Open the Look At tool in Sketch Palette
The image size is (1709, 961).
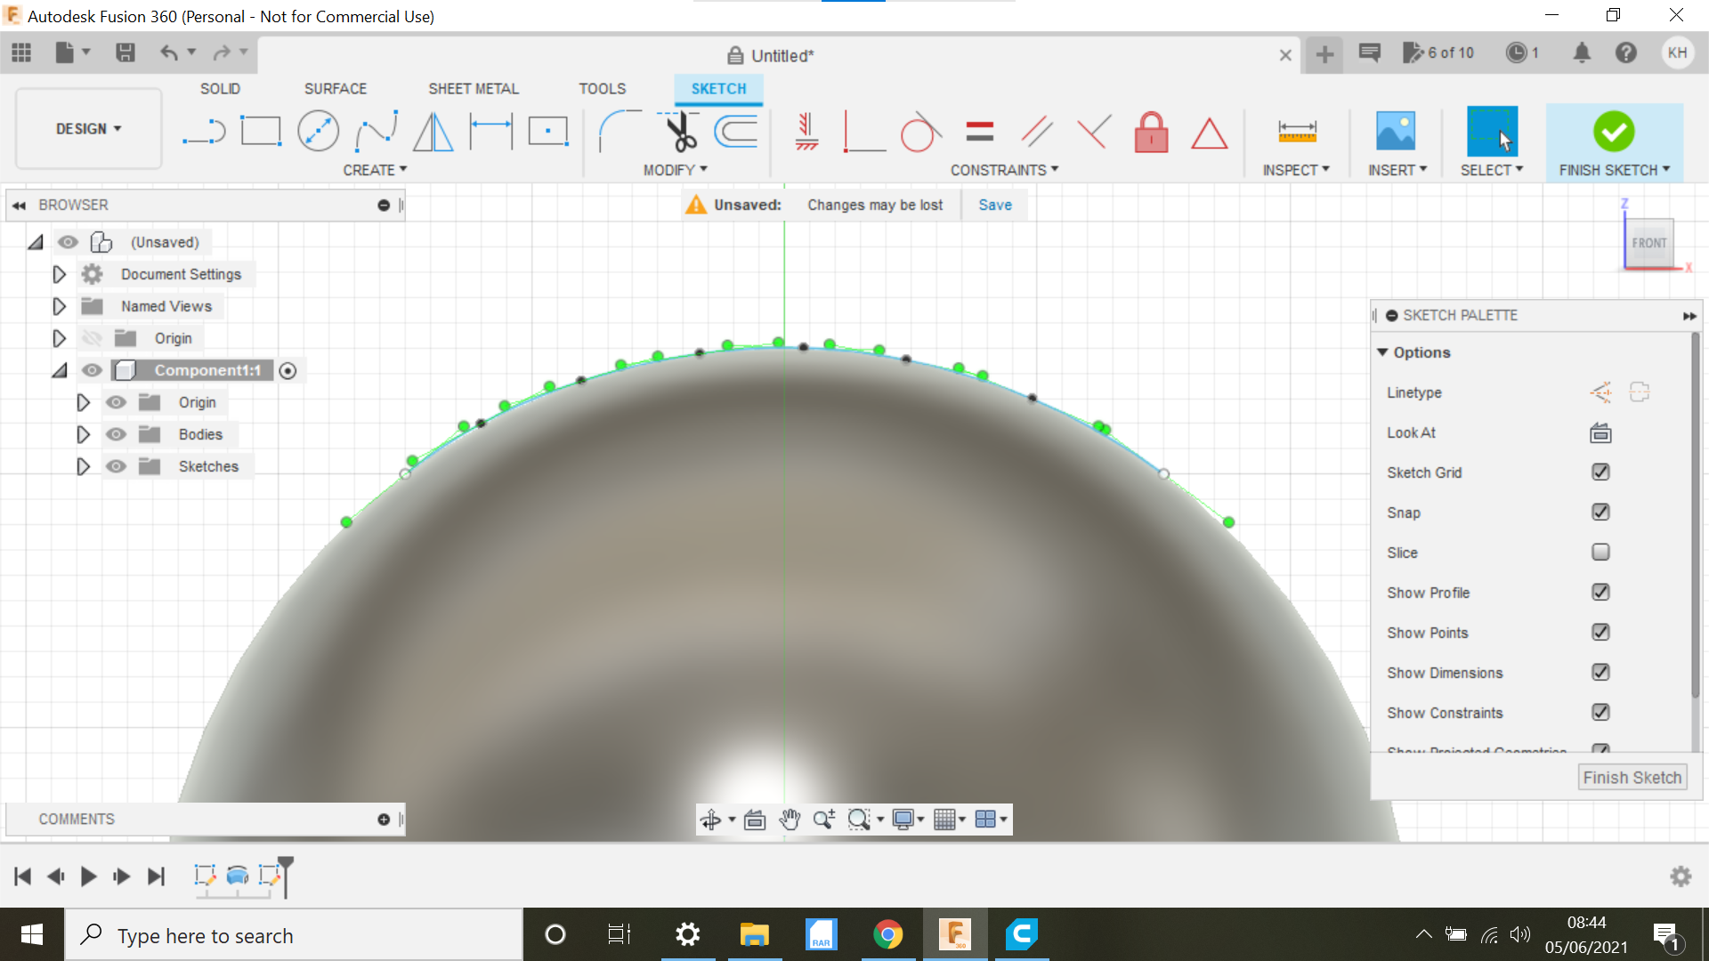1600,433
